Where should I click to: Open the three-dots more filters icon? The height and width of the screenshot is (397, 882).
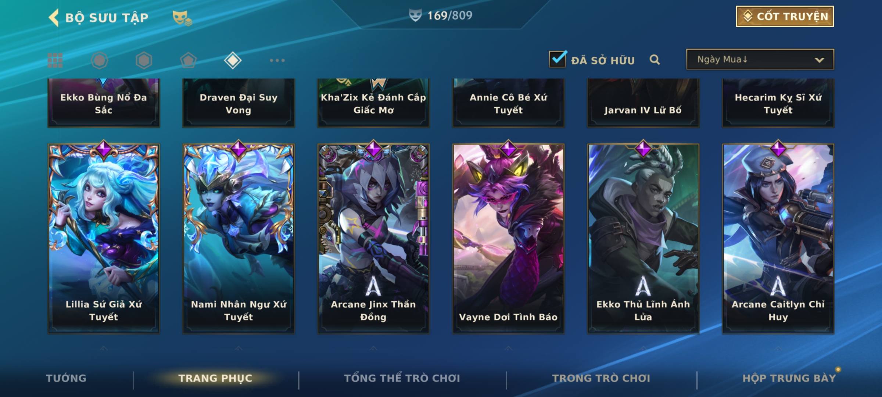tap(277, 60)
